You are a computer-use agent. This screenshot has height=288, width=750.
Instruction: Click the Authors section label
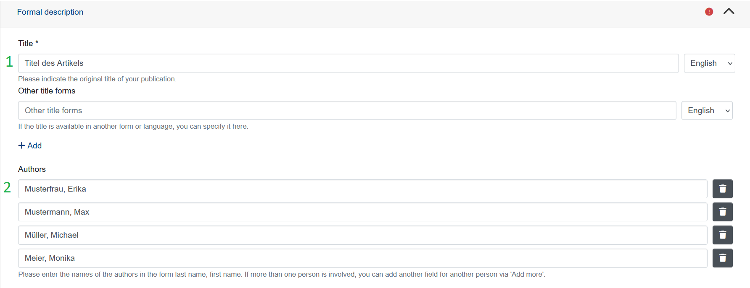(32, 169)
